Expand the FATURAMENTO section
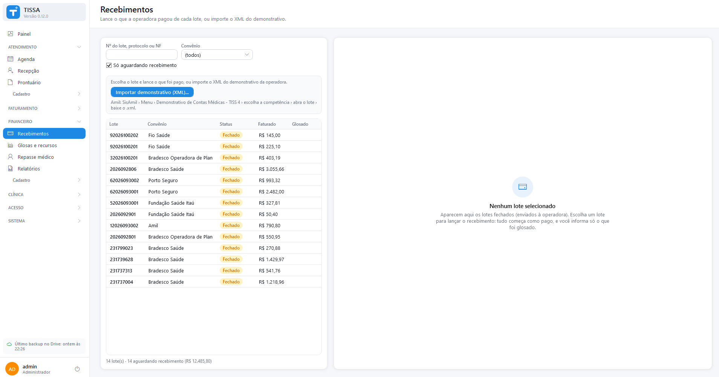719x377 pixels. [x=44, y=108]
